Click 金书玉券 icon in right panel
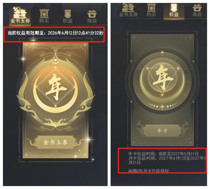 [x=128, y=7]
